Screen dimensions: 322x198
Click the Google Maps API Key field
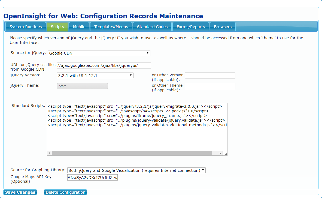point(92,178)
